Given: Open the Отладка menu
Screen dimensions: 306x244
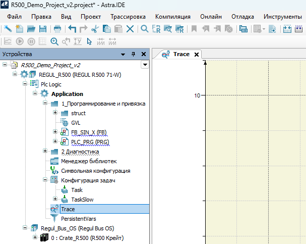Looking at the screenshot, I should coord(242,17).
